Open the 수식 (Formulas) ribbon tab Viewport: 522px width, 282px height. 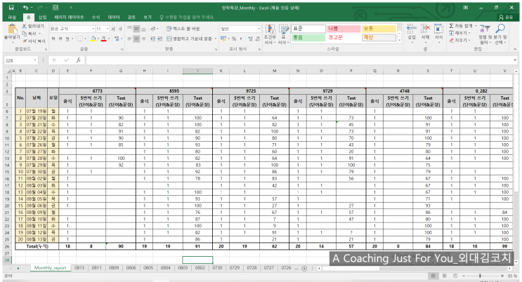96,18
